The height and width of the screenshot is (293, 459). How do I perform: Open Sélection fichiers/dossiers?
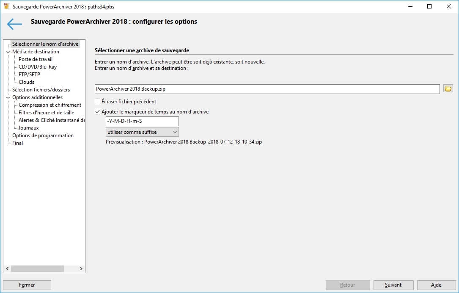tap(41, 90)
